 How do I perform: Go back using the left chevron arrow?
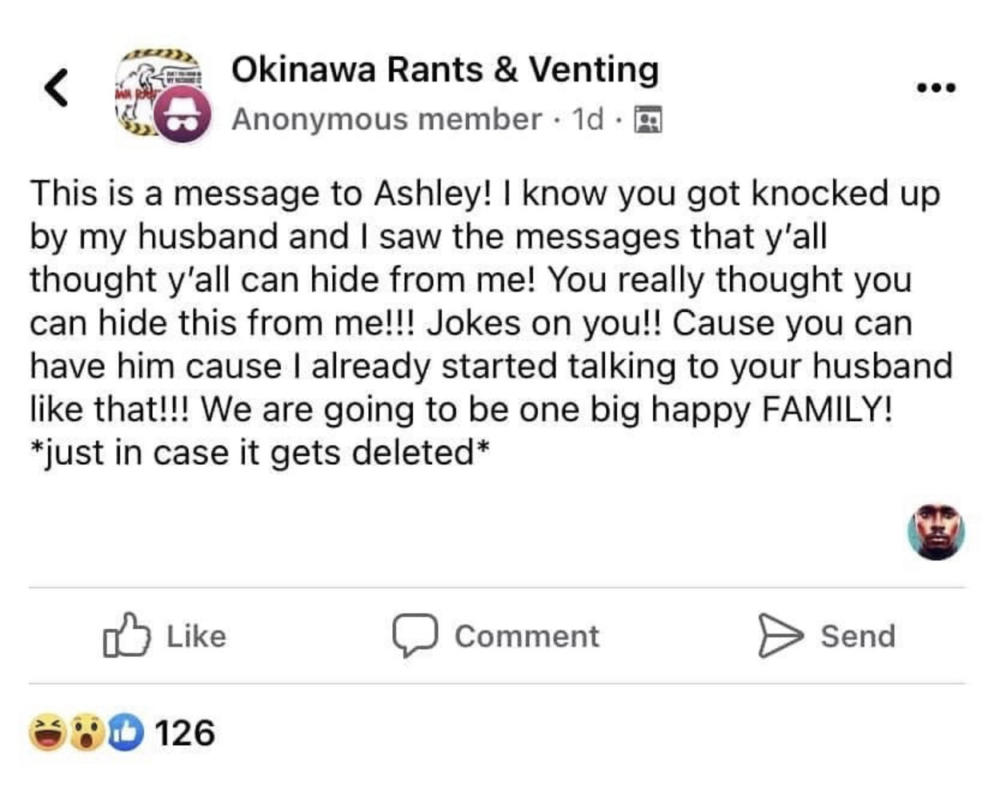(55, 87)
